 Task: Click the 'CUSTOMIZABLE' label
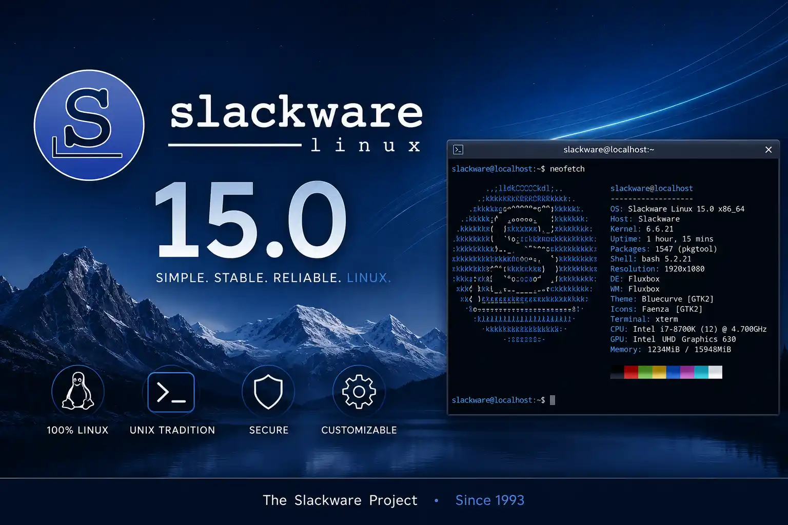359,430
